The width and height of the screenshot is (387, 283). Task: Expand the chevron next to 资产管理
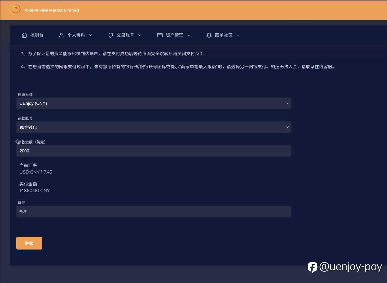189,35
